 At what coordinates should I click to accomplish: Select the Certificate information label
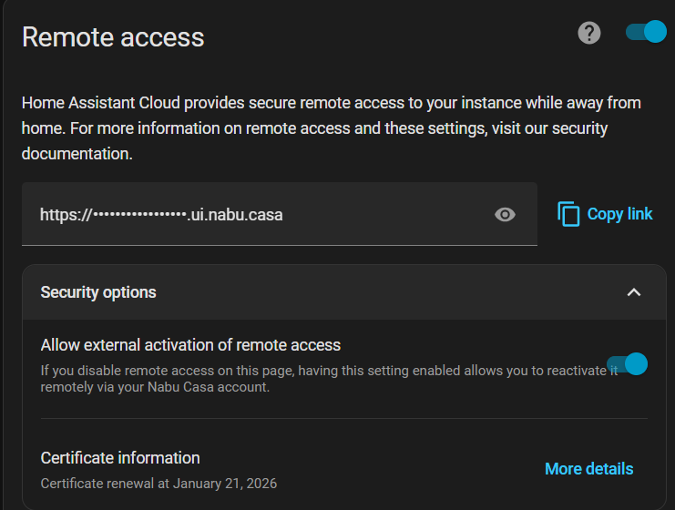click(x=120, y=457)
